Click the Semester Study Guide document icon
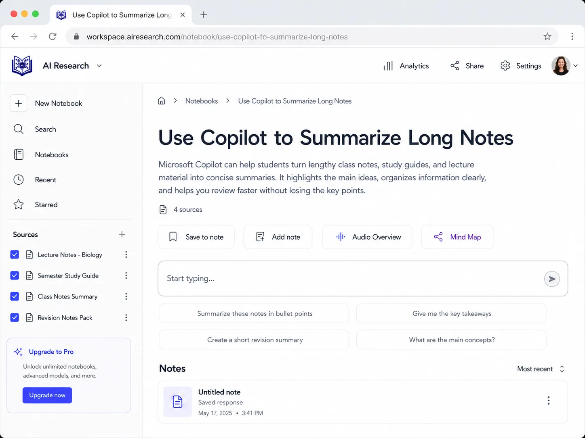Viewport: 585px width, 438px height. (x=29, y=275)
